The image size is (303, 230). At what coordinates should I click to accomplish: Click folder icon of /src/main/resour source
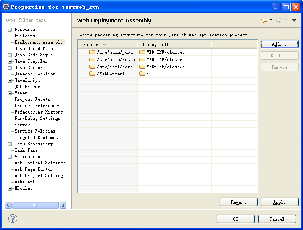pyautogui.click(x=92, y=59)
